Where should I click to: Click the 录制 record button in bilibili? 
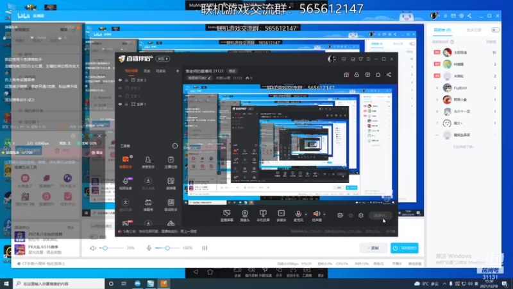pos(373,248)
